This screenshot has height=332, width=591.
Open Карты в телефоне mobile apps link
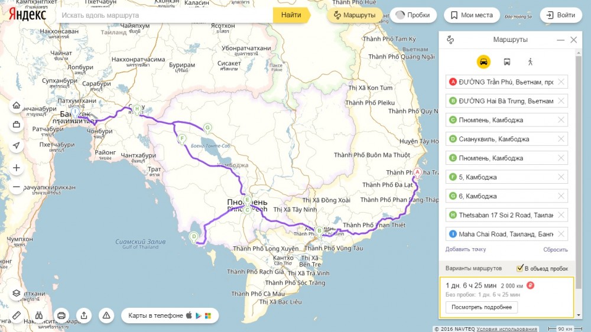tap(170, 315)
